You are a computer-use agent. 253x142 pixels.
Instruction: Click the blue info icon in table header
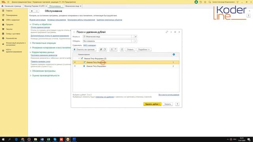(174, 54)
